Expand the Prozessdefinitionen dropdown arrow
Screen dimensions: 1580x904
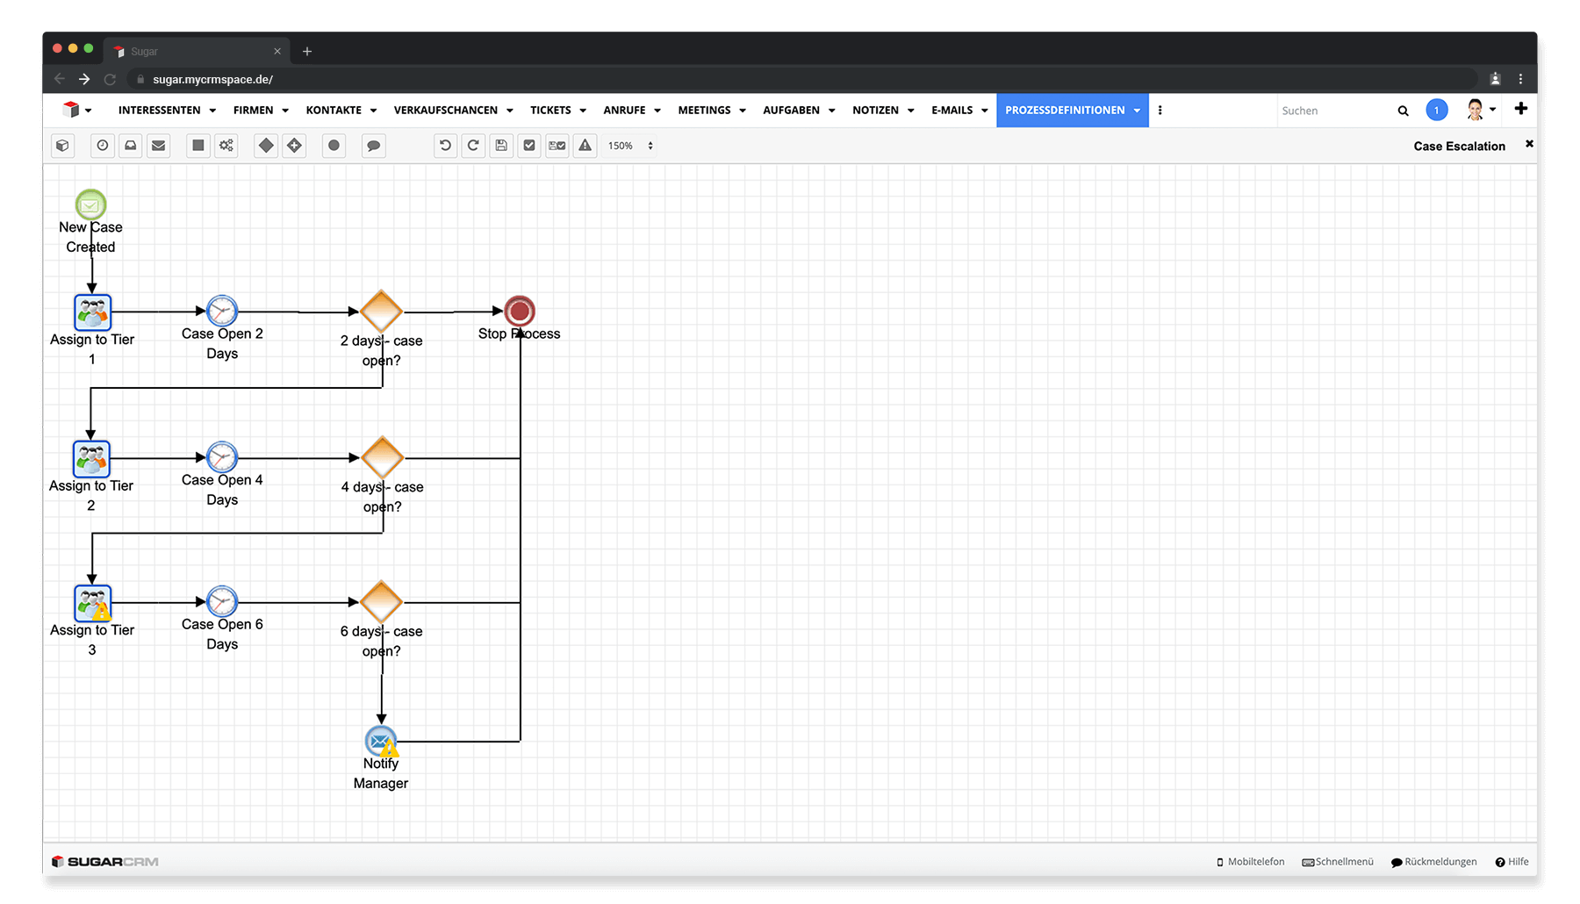[1137, 111]
